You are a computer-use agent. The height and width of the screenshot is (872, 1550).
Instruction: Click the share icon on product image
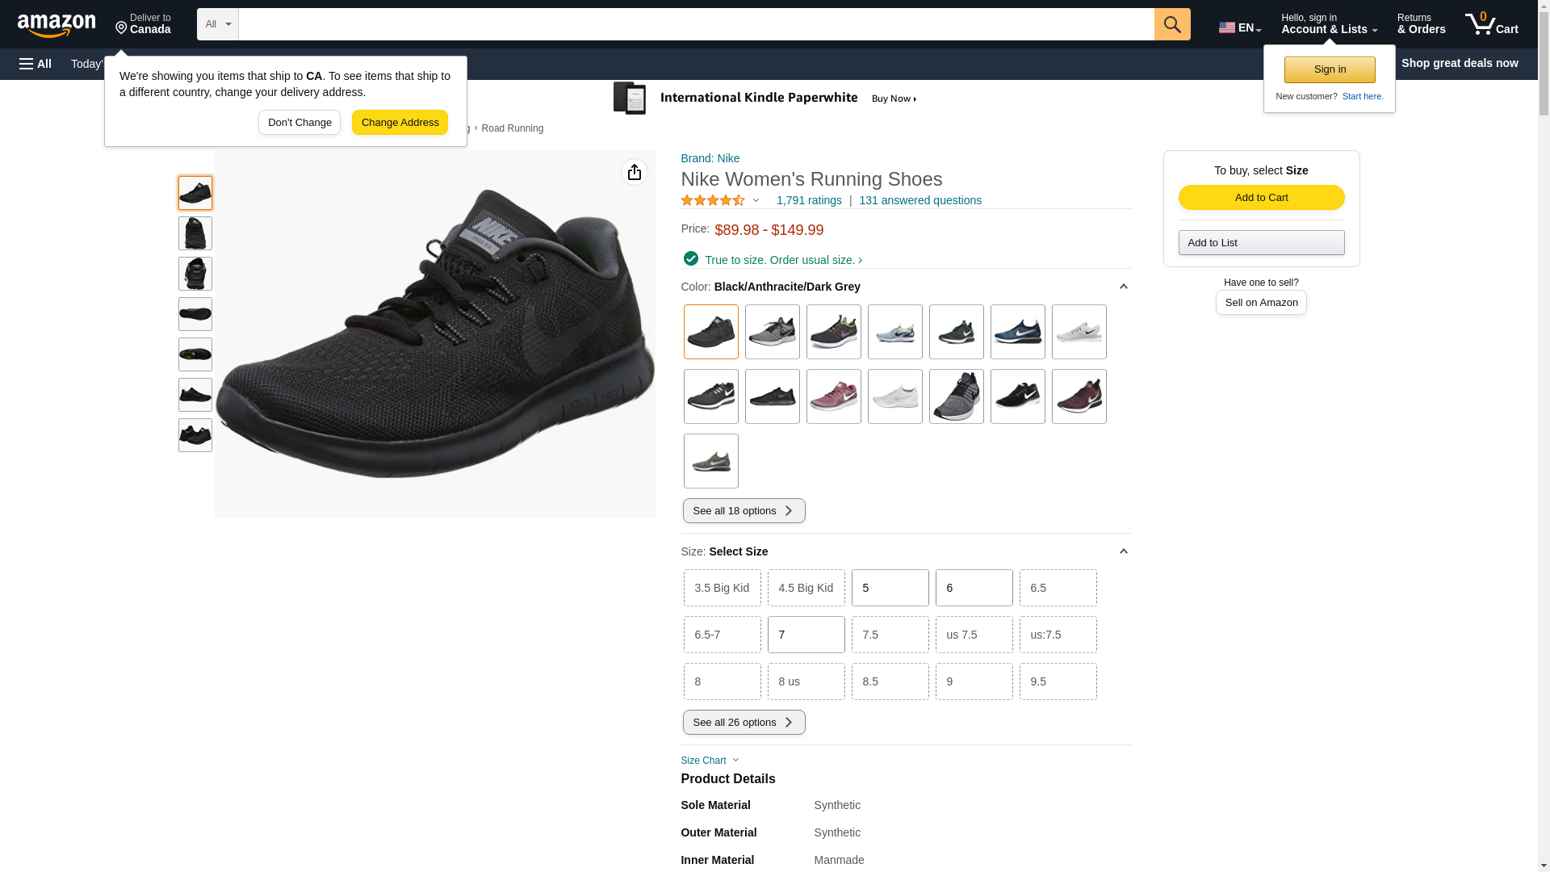634,172
